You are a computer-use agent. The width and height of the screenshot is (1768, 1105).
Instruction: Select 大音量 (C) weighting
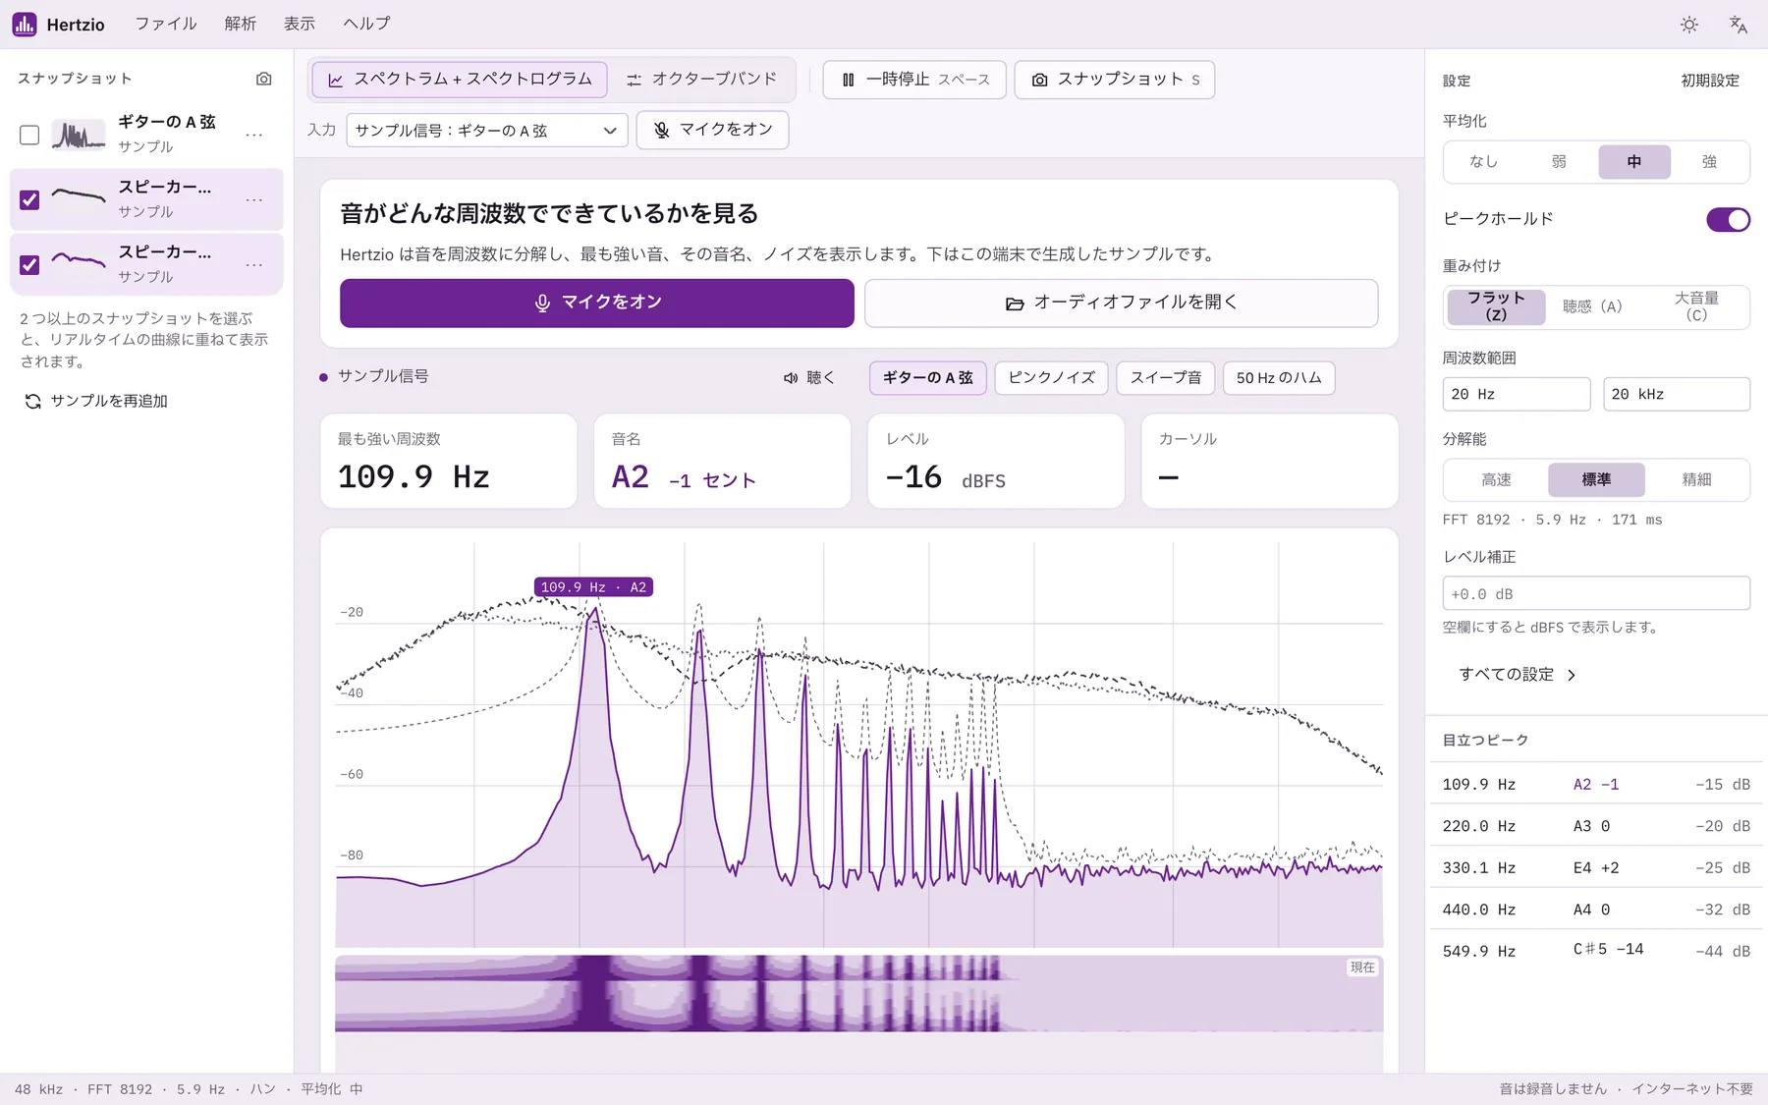point(1696,306)
